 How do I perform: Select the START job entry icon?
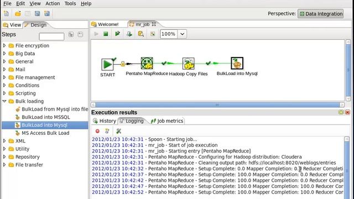coord(107,64)
